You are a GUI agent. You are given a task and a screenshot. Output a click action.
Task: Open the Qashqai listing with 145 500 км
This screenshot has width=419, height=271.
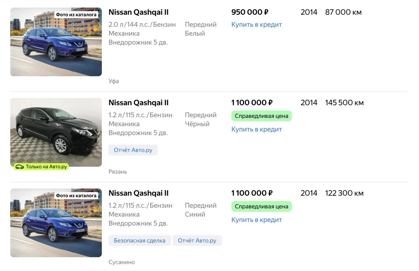[138, 103]
